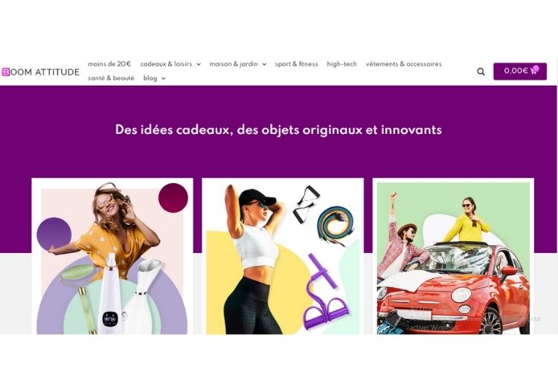Open the shopping cart icon

pos(533,71)
